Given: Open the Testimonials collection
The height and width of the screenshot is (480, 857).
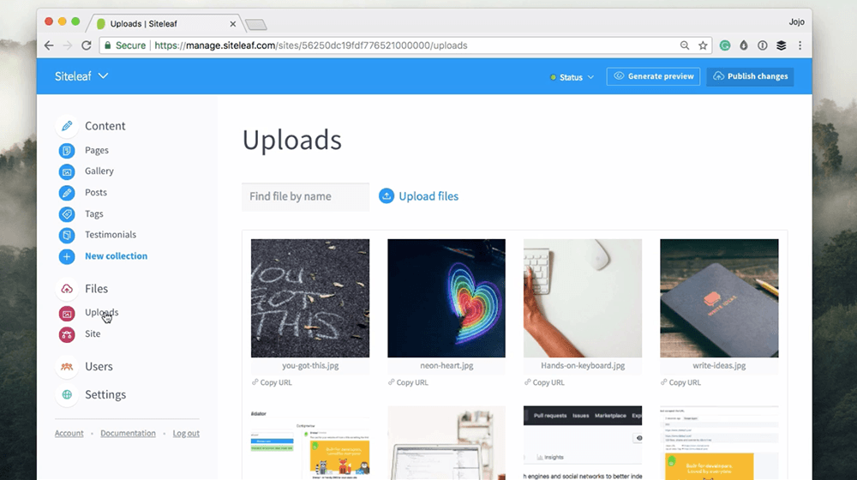Looking at the screenshot, I should click(x=111, y=234).
